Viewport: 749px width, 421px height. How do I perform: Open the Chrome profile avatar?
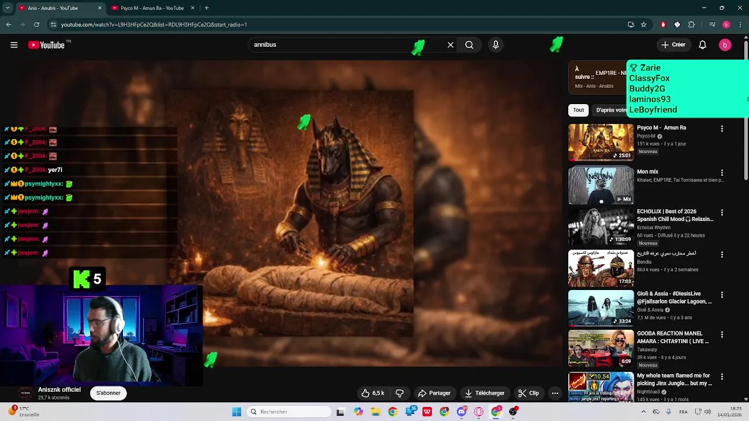pos(726,25)
